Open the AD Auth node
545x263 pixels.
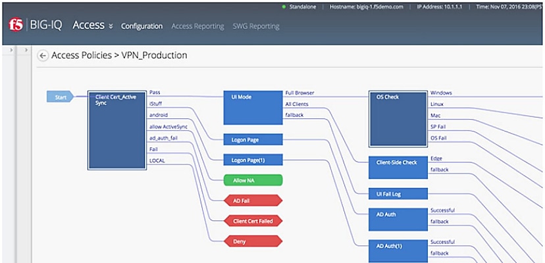(x=398, y=220)
